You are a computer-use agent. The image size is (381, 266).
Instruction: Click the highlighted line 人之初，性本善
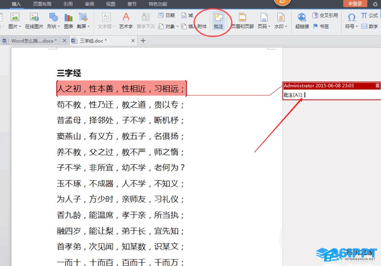122,89
